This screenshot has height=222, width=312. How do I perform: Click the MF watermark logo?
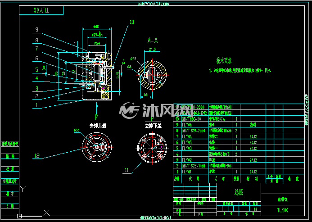pyautogui.click(x=129, y=110)
